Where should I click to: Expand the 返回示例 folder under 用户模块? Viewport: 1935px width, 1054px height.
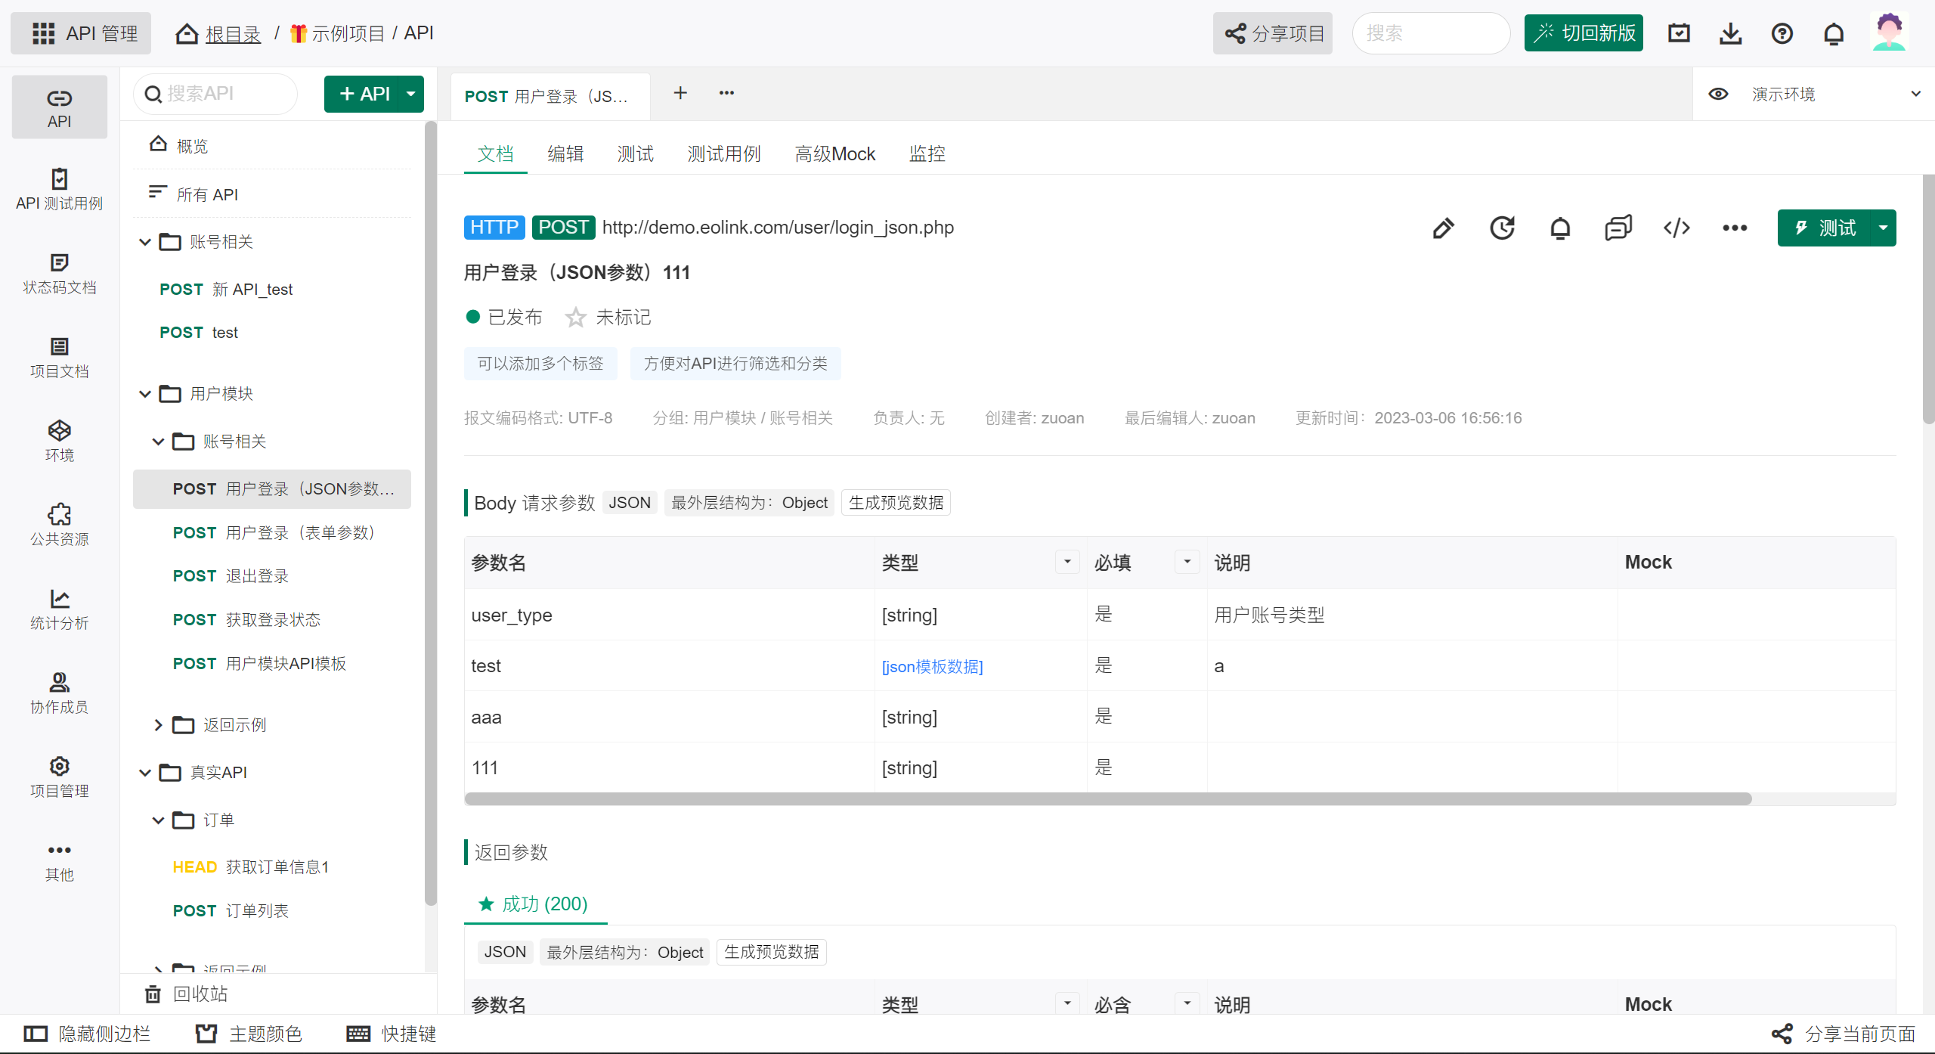158,725
